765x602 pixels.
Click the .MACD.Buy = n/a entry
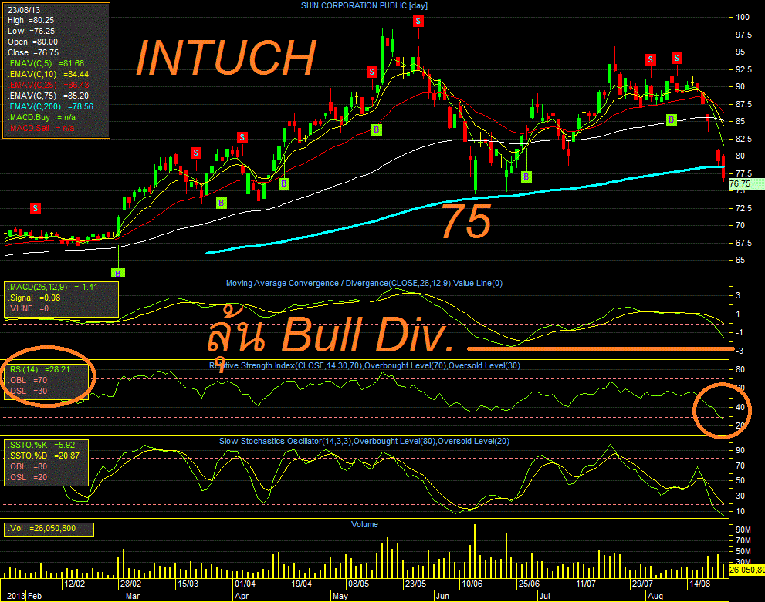[x=42, y=117]
